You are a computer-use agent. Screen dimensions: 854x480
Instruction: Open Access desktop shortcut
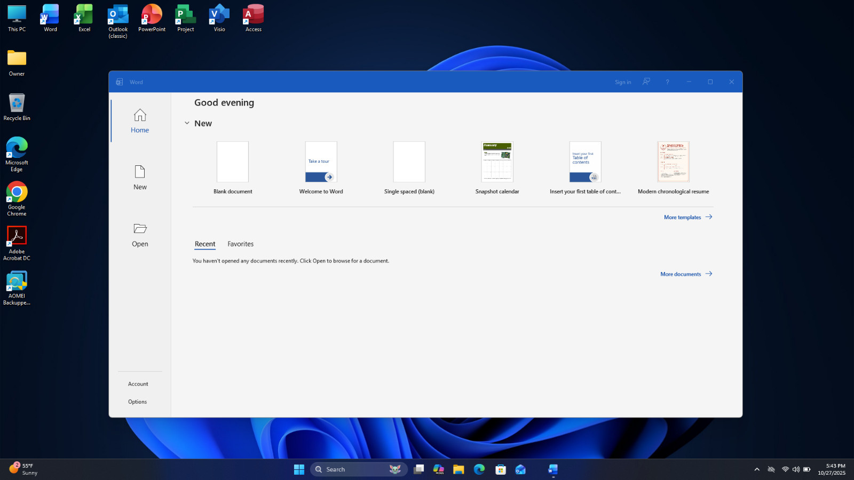pos(254,19)
